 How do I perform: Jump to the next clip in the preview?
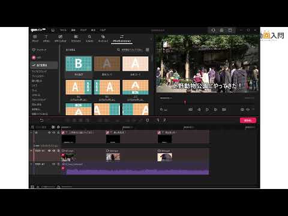pos(224,110)
